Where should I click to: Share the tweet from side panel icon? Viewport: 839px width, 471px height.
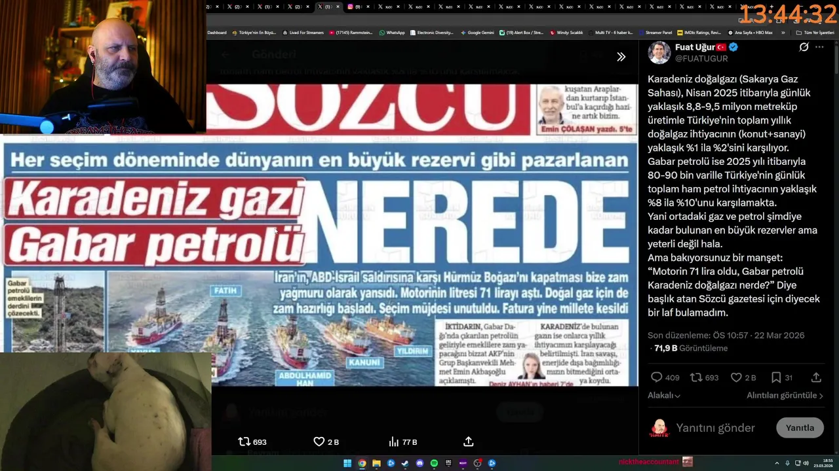[816, 377]
